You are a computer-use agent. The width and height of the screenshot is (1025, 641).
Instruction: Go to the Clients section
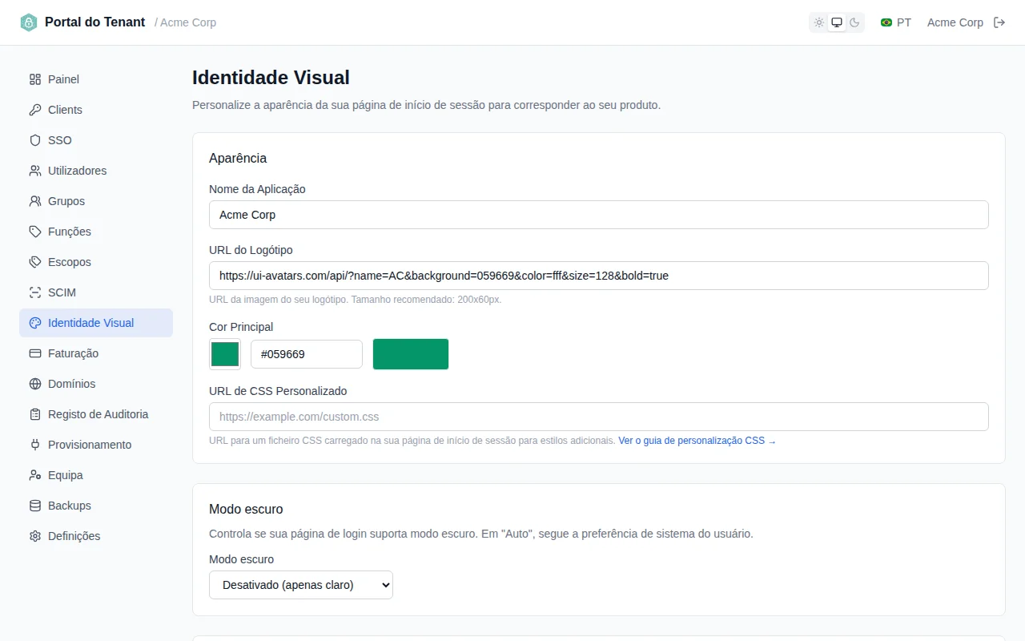pos(96,110)
